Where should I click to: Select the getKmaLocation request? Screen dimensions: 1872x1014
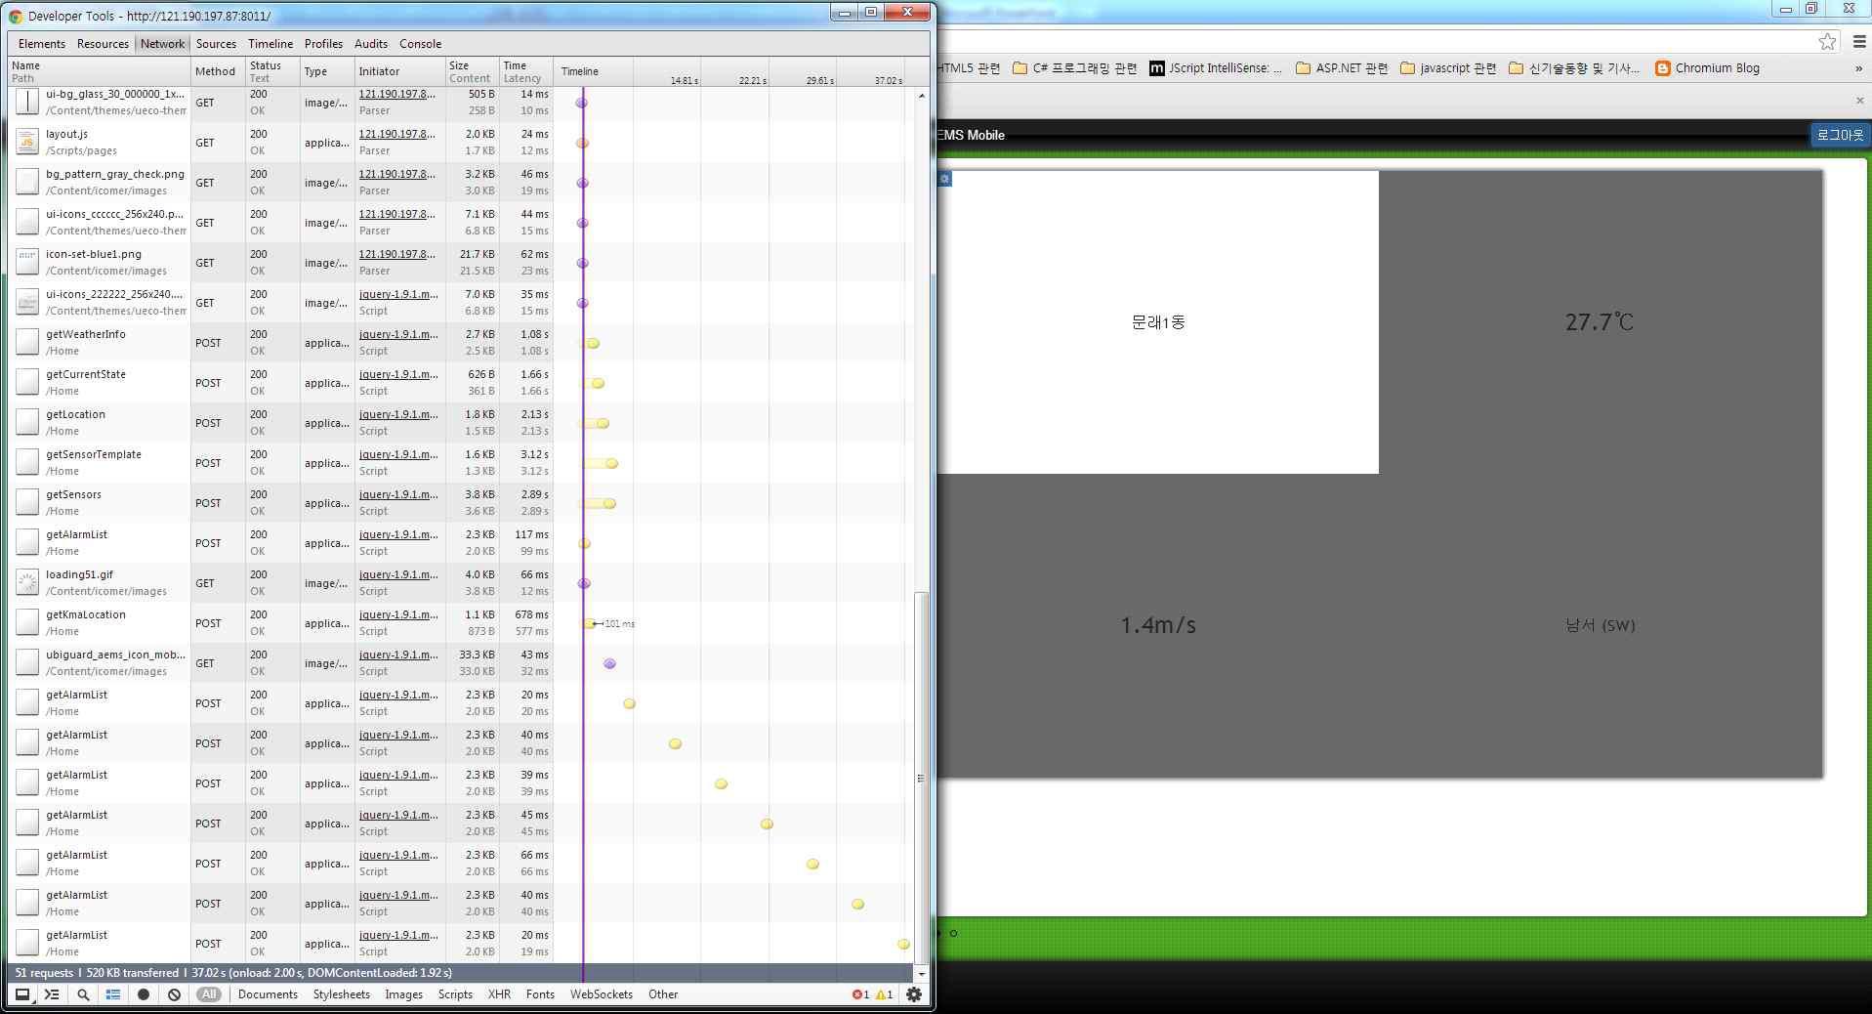point(461,623)
